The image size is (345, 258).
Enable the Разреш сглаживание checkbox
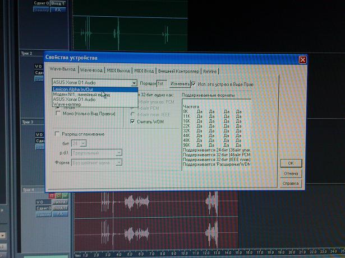[57, 134]
